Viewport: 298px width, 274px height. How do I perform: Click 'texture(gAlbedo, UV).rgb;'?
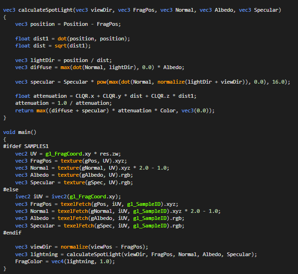pos(95,175)
